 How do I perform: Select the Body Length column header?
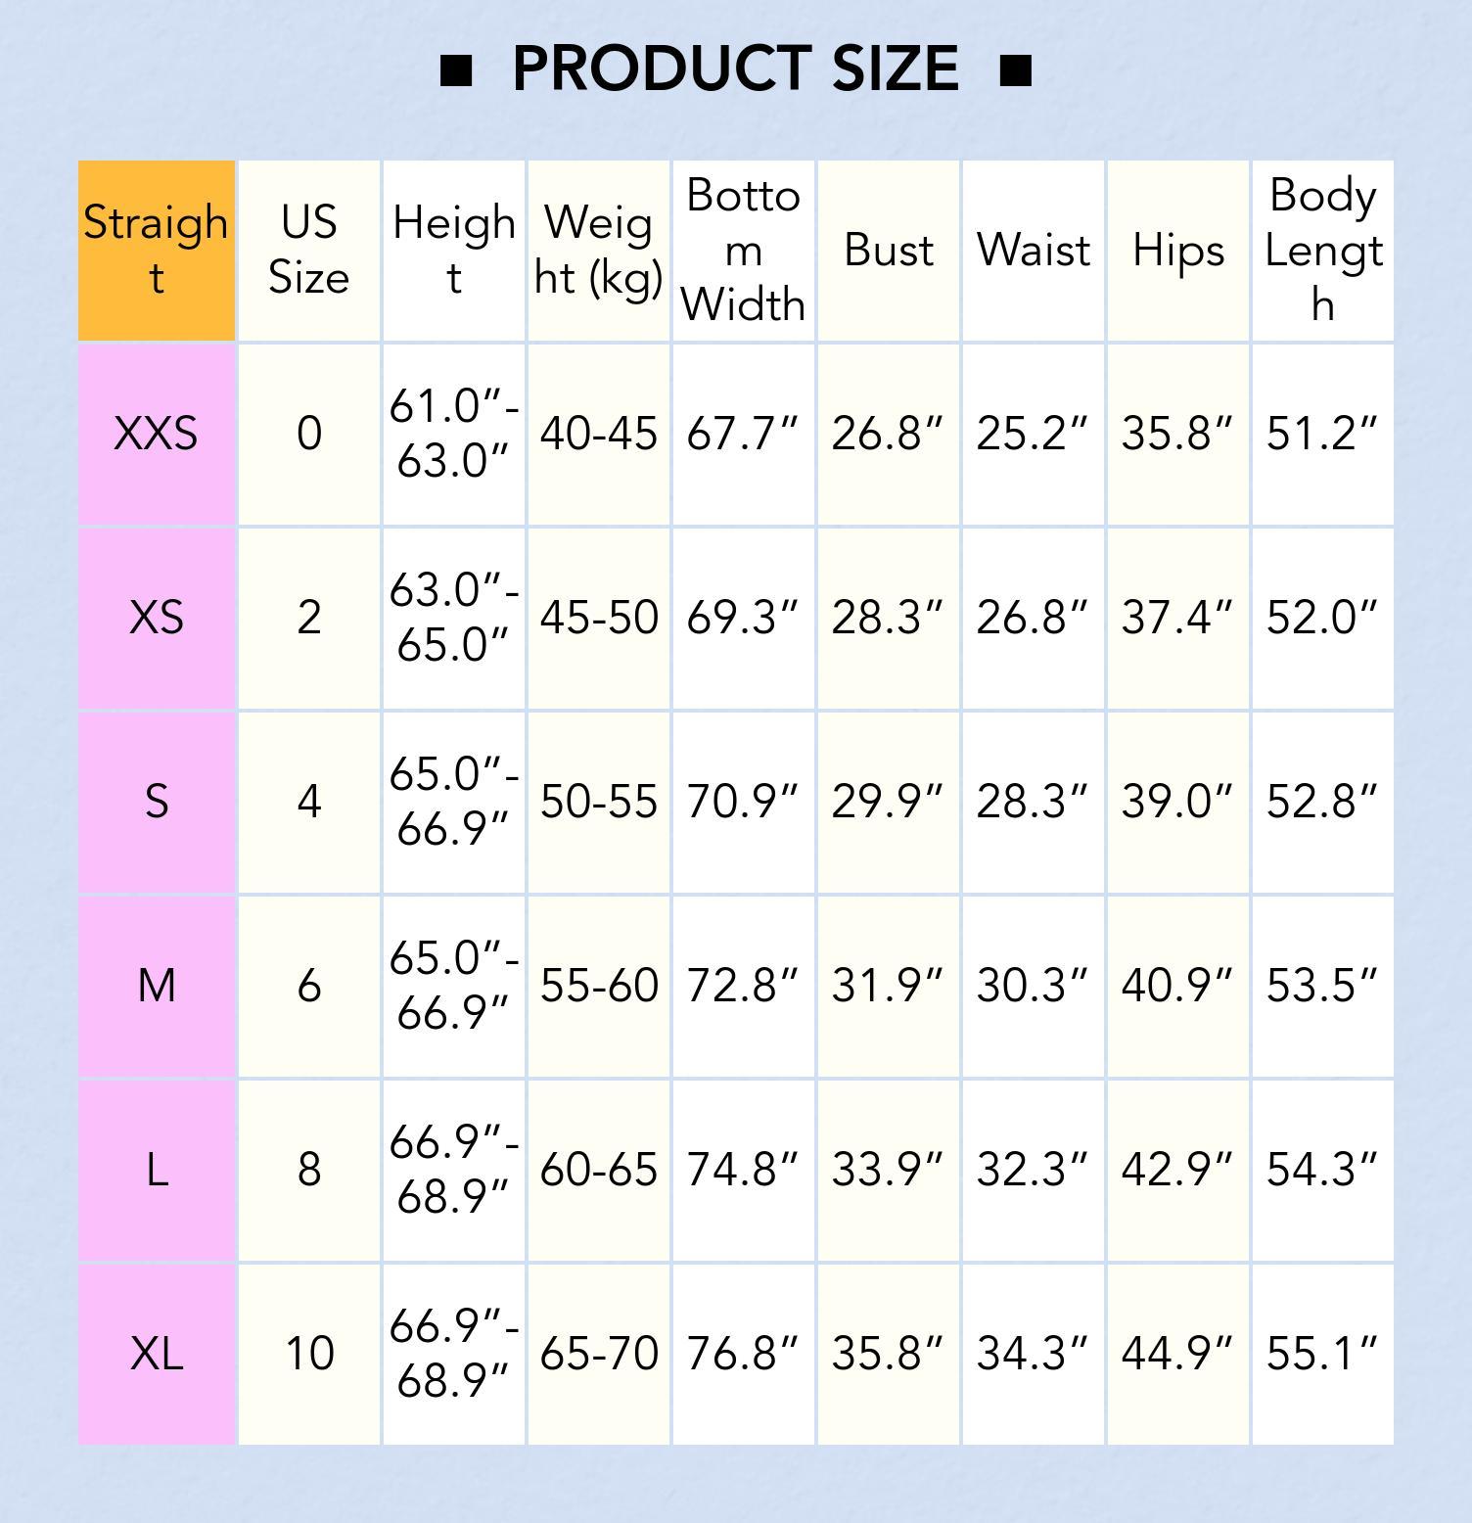1323,251
